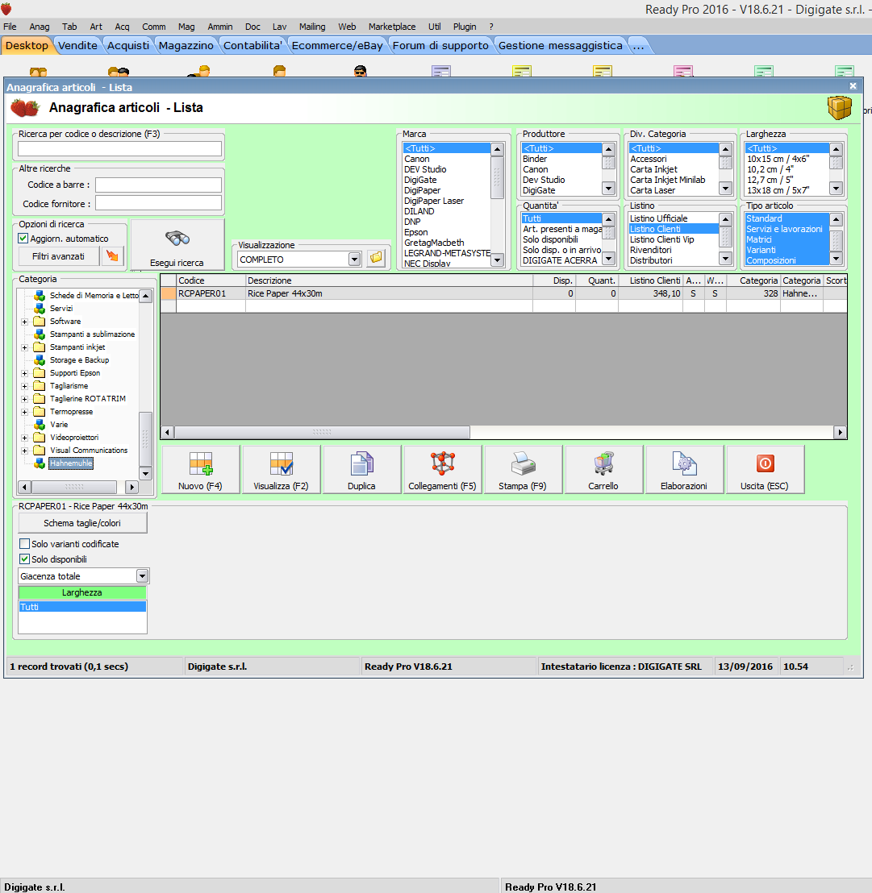Open the yellow folder icon next to Visualizzazione
This screenshot has width=872, height=893.
coord(376,259)
